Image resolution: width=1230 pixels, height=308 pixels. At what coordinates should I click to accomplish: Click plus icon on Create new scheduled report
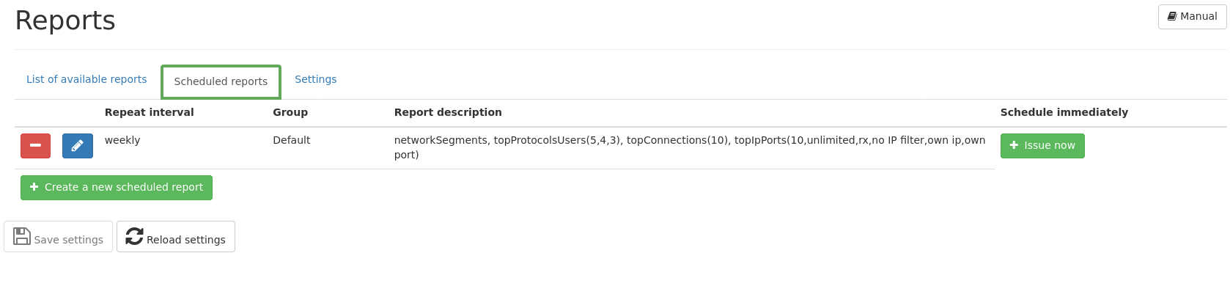(34, 187)
